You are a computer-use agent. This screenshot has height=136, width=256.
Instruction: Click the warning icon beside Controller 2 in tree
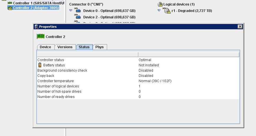pyautogui.click(x=10, y=8)
